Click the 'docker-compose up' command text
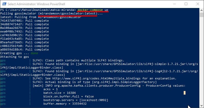The image size is (204, 108). [x=93, y=10]
